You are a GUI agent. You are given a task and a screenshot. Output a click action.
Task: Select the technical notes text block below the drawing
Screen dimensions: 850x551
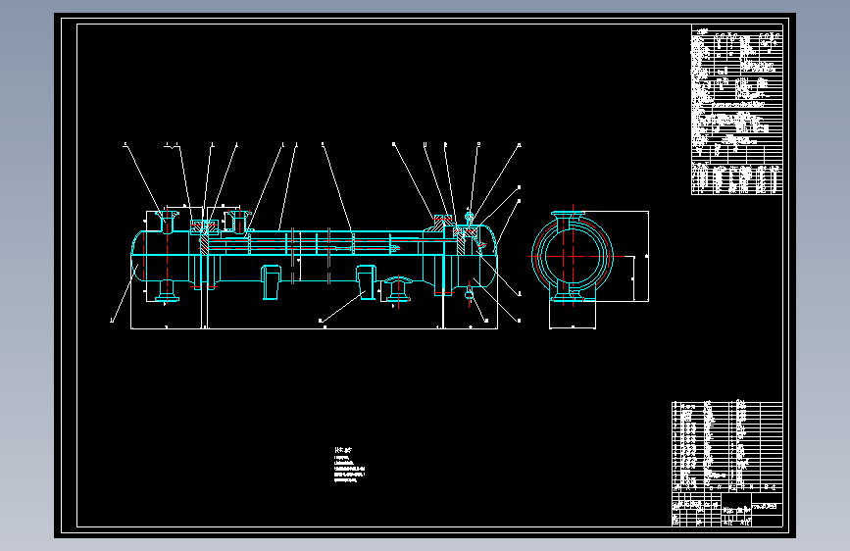pos(350,465)
